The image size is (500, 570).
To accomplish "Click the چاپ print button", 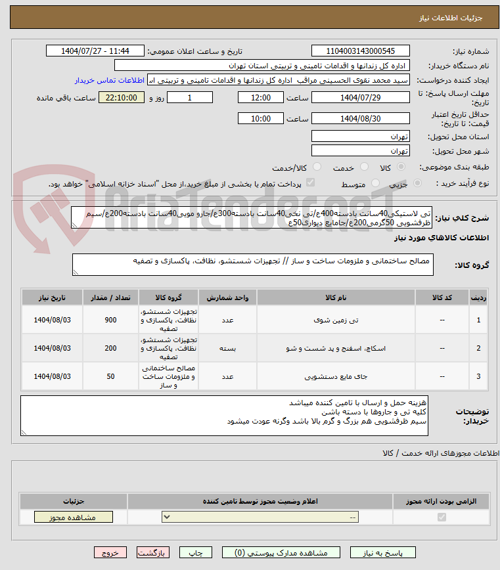I will (196, 552).
